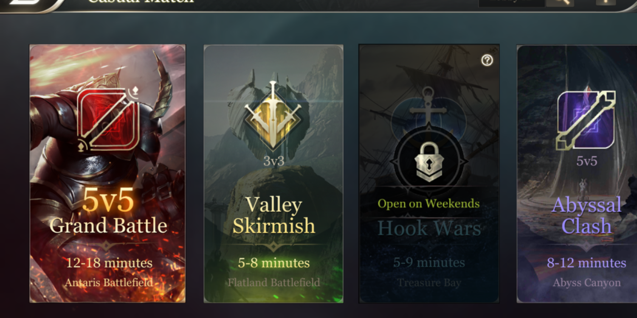
Task: Tap the 3v3 label under swords emblem
Action: coord(273,161)
